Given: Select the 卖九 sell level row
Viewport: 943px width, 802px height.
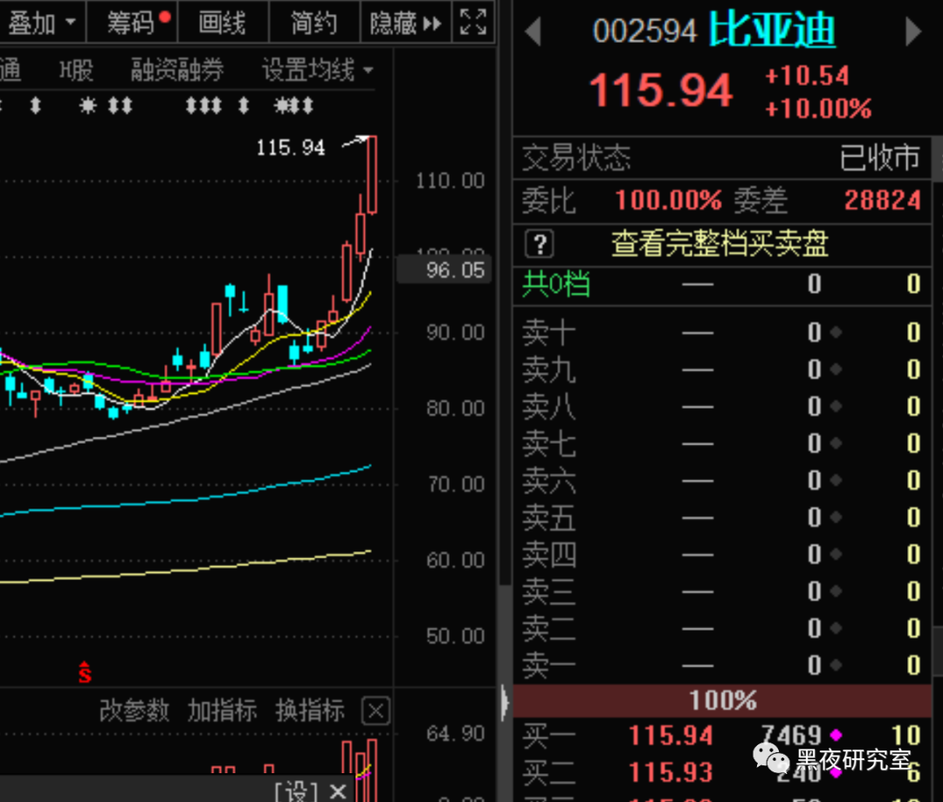Looking at the screenshot, I should coord(722,370).
